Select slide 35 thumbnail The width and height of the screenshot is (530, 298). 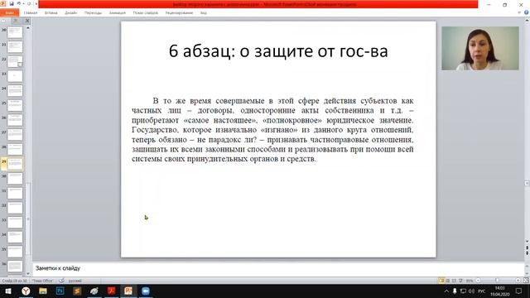click(15, 252)
